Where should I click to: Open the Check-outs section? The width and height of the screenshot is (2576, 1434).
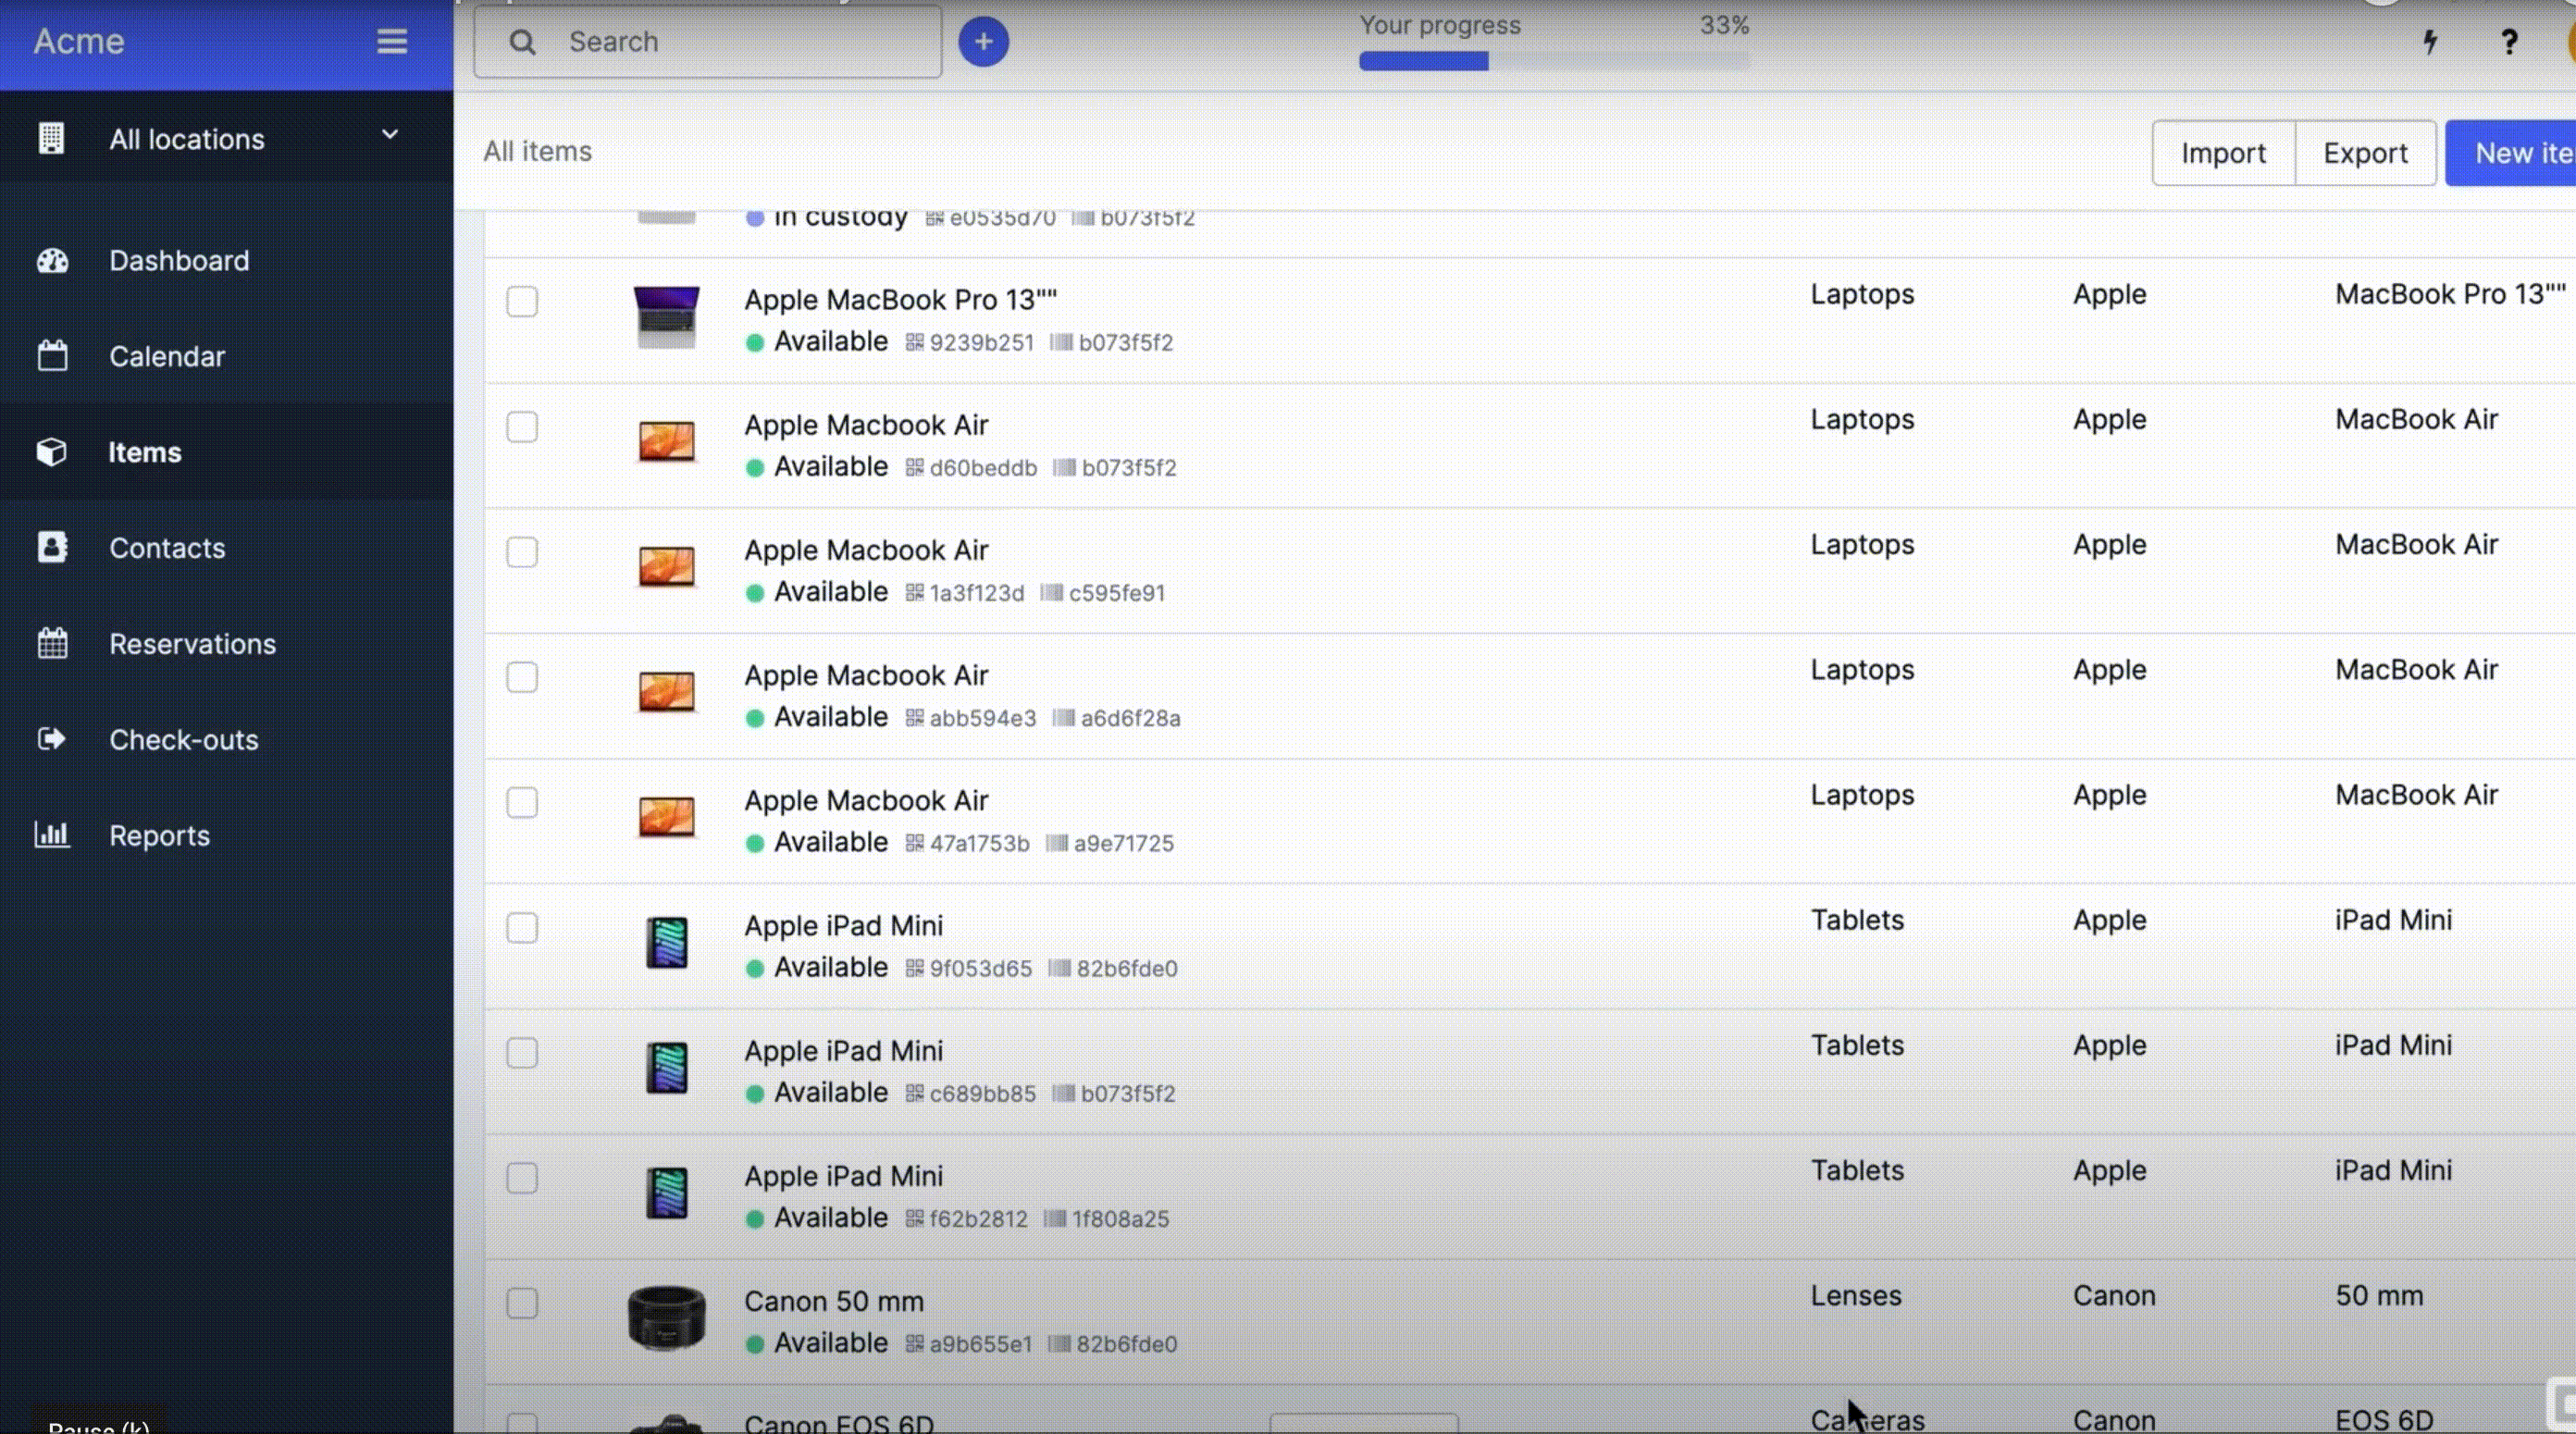(x=183, y=738)
